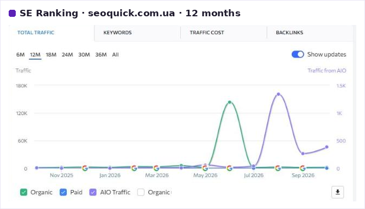
Task: Click the Google update marker near Dec 2025
Action: click(x=85, y=168)
